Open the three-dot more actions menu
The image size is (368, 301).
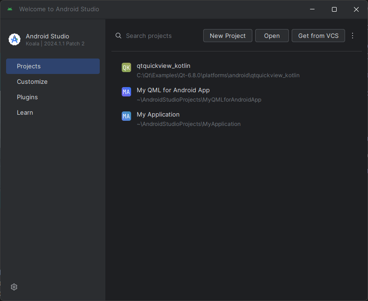pyautogui.click(x=353, y=36)
